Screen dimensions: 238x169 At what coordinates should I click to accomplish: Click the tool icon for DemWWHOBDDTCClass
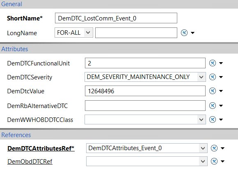(212, 119)
